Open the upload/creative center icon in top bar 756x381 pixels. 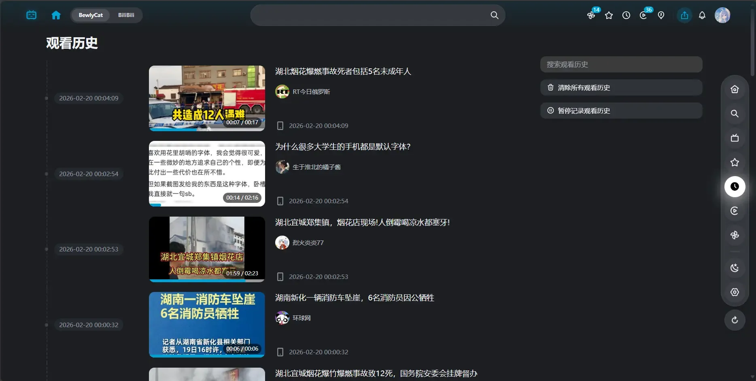tap(684, 15)
